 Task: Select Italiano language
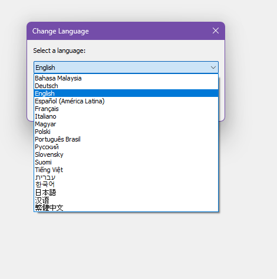126,116
